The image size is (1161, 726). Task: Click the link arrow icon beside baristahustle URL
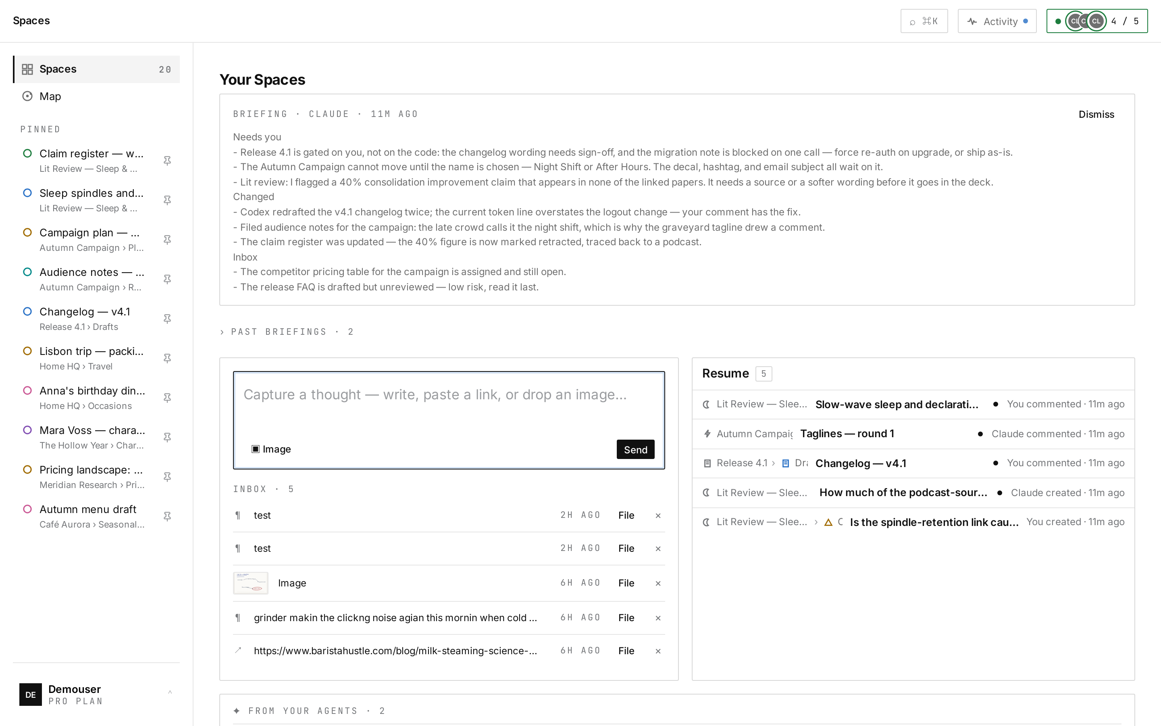click(x=238, y=651)
